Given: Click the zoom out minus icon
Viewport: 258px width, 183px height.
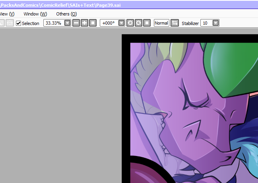Looking at the screenshot, I should point(76,23).
